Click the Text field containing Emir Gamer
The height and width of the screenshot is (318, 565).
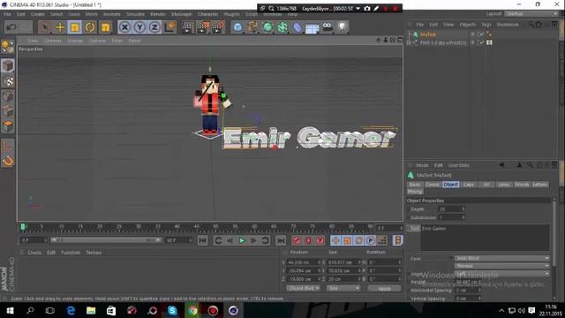pos(485,238)
